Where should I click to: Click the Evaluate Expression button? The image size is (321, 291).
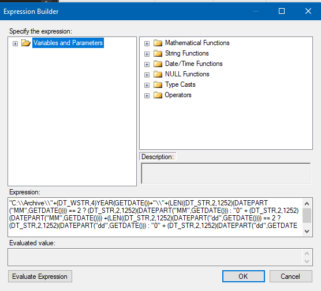pos(40,276)
